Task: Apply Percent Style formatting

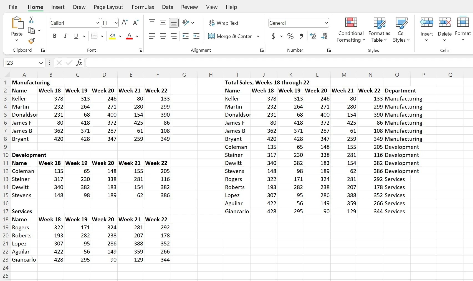Action: click(290, 36)
